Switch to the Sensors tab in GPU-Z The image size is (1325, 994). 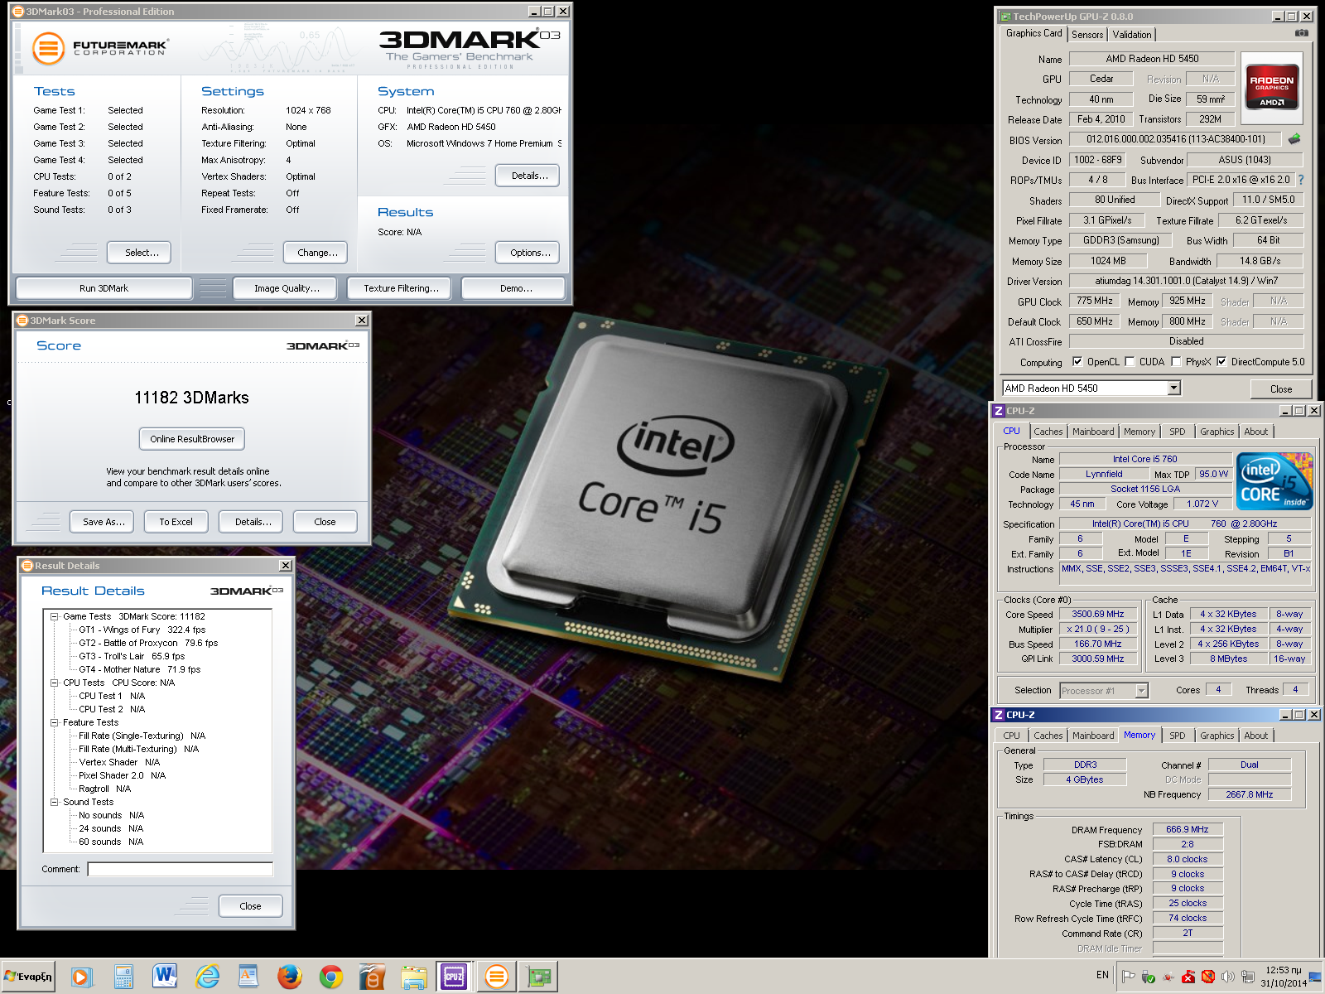click(x=1087, y=35)
